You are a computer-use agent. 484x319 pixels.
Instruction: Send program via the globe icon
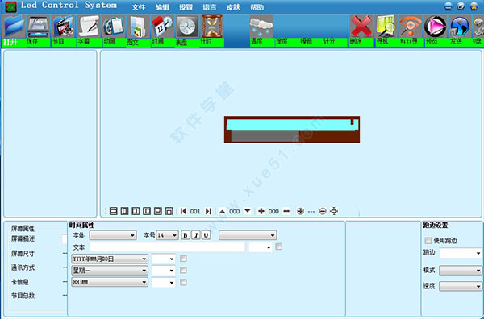coord(460,27)
